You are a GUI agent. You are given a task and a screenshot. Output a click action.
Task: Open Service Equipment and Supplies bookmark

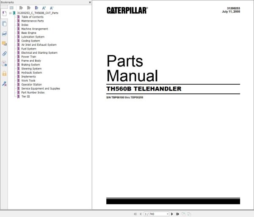pos(41,88)
